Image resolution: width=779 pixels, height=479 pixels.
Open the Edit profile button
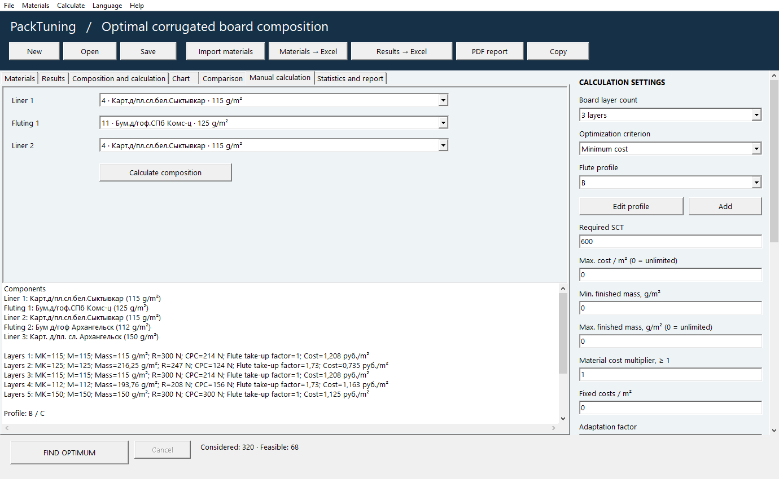[x=631, y=206]
